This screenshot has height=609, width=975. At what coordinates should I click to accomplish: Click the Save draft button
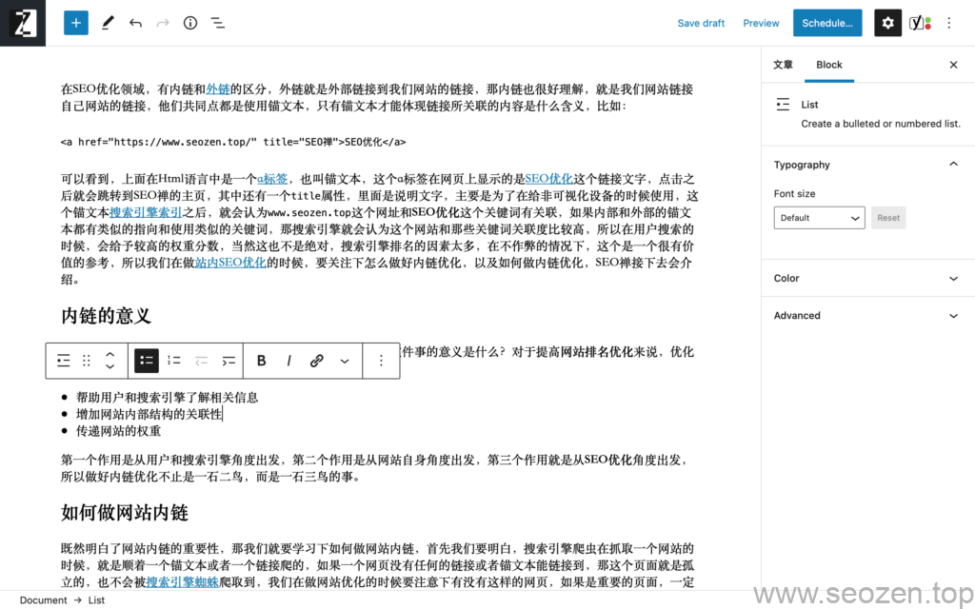701,22
